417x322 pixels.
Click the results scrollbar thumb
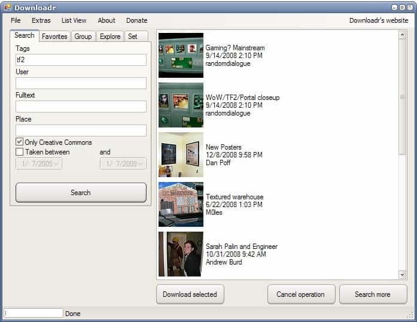tap(402, 96)
